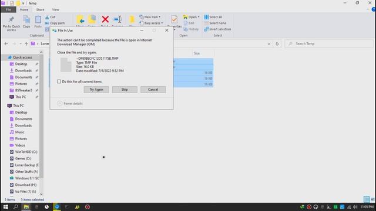Click the clock app taskbar icon
Image resolution: width=376 pixels, height=211 pixels.
click(x=46, y=207)
